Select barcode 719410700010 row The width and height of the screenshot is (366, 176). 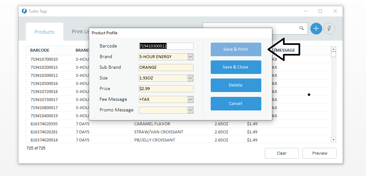[44, 59]
